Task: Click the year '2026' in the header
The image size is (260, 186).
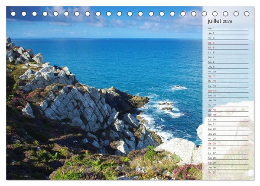Action: tap(227, 22)
